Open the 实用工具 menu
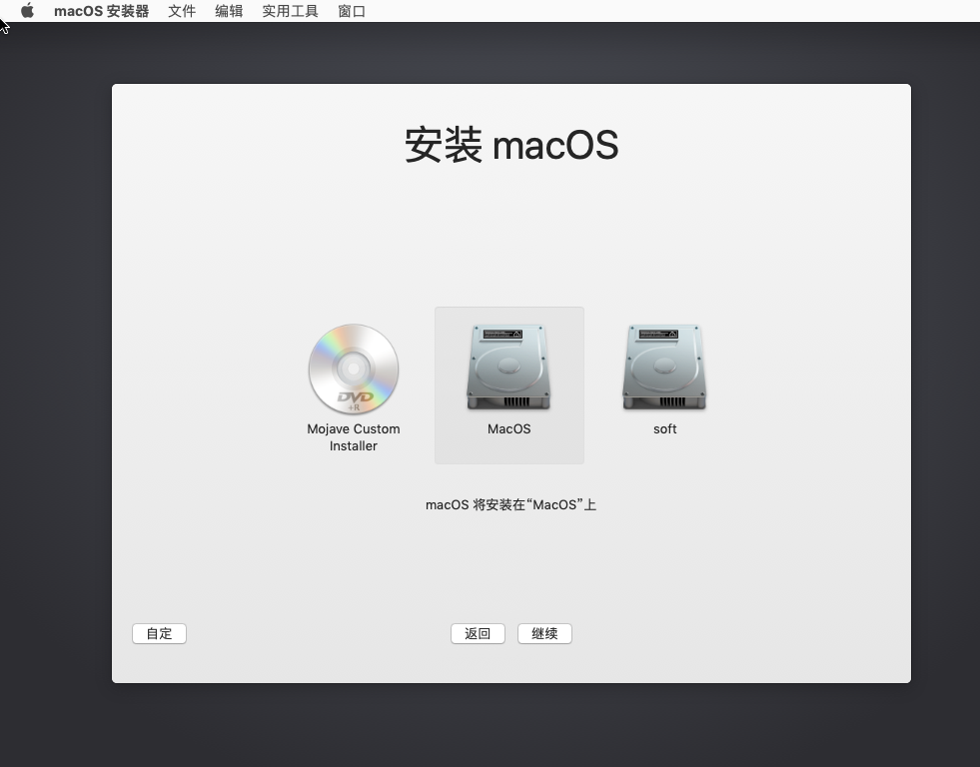 [290, 11]
